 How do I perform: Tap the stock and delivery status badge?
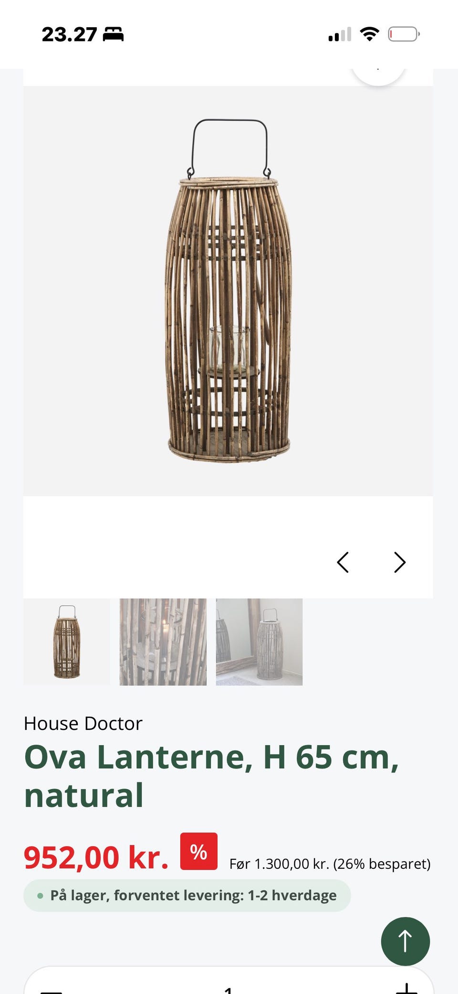(187, 895)
